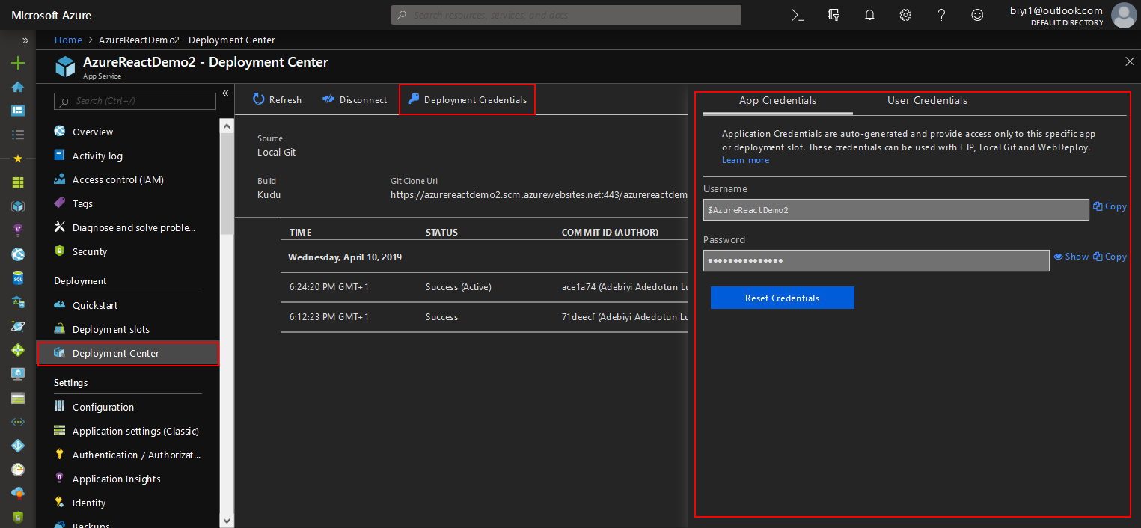Click commit ID 71deecf
This screenshot has width=1141, height=528.
click(x=578, y=317)
